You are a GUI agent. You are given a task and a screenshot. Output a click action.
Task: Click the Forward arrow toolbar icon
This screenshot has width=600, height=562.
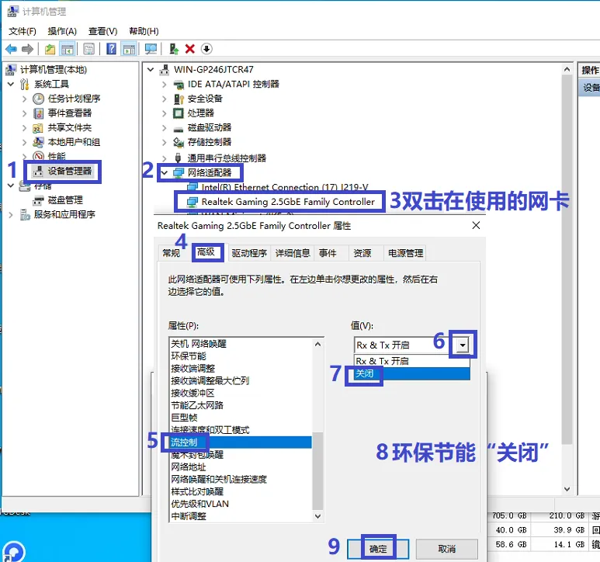27,49
